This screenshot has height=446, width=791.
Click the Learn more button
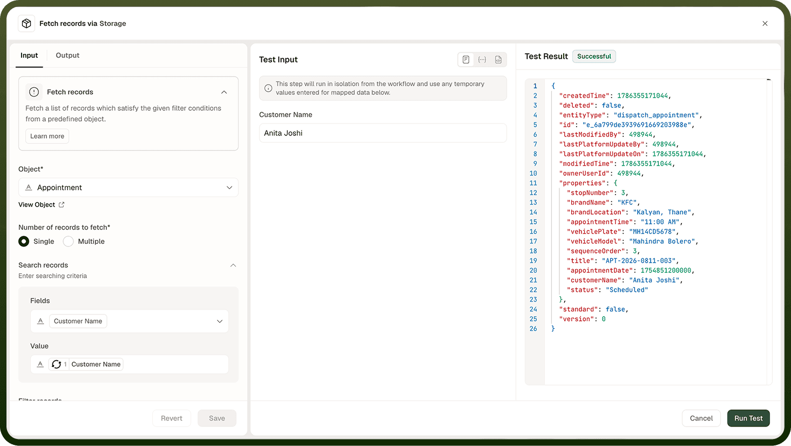[x=47, y=136]
